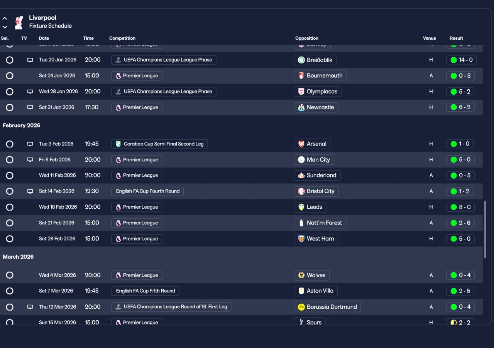
Task: Click the Sunderland club badge
Action: 301,176
